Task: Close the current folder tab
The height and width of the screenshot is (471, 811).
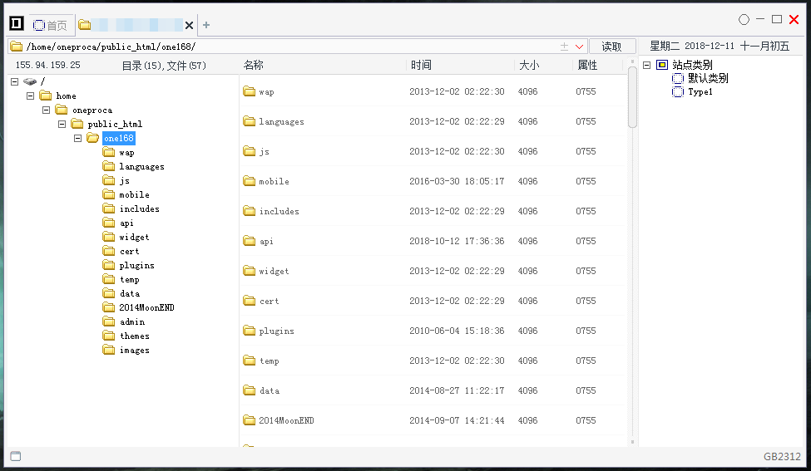Action: [x=190, y=25]
